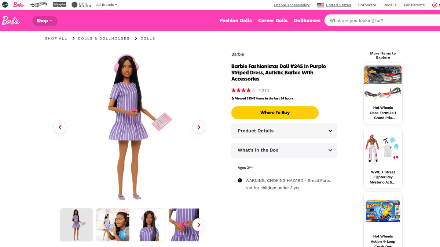Viewport: 440px width, 247px height.
Task: Click Enable accessibility link
Action: tap(291, 5)
